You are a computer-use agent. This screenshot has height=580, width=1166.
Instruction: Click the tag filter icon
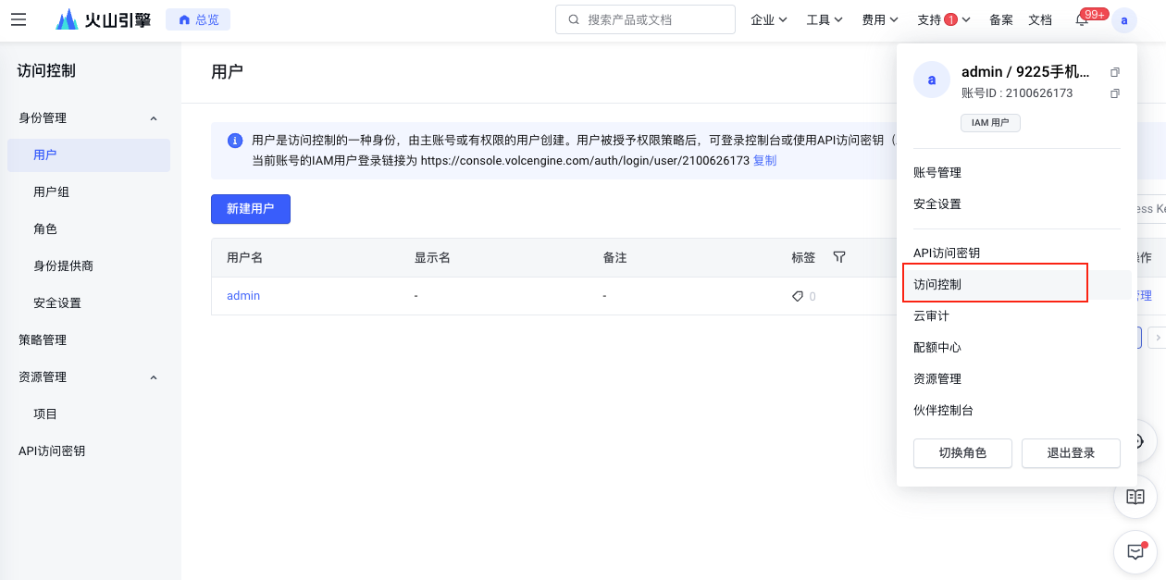tap(839, 257)
